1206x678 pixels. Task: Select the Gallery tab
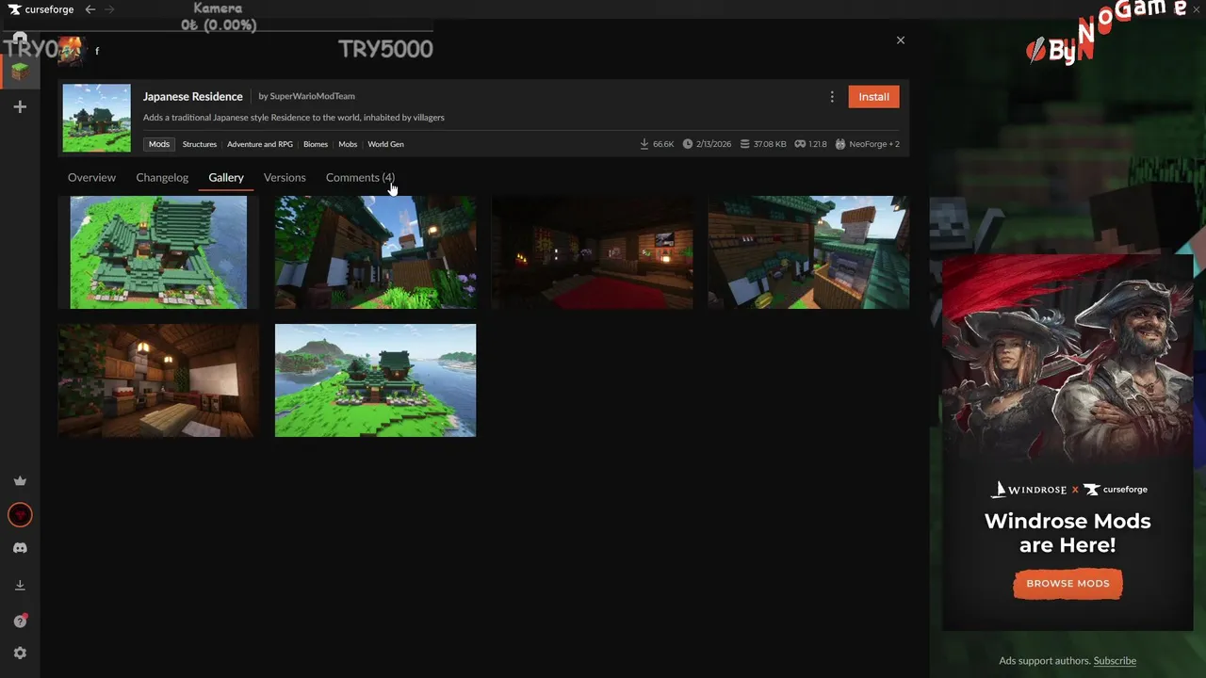[226, 177]
